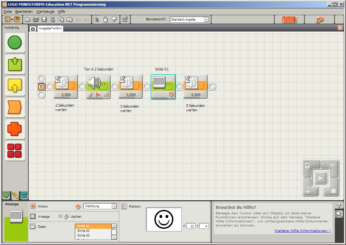Click the Save diskette icon
The image size is (346, 245).
click(x=44, y=20)
